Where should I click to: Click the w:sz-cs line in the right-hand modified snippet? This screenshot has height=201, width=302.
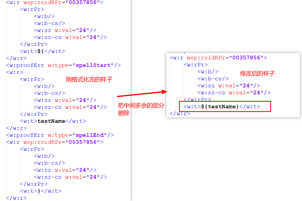tap(234, 93)
